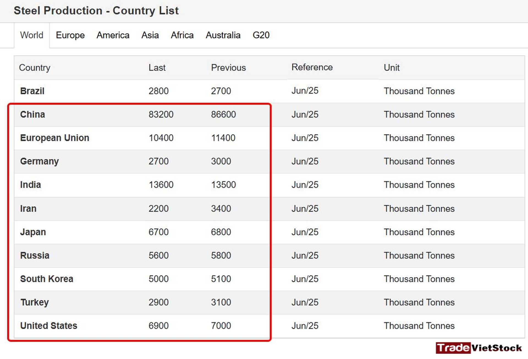This screenshot has height=359, width=528.
Task: Click Russia's last value 5600
Action: tap(158, 255)
